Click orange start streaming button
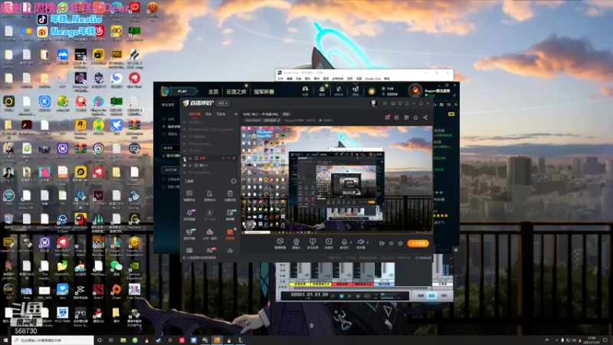Viewport: 613px width, 345px height. [x=418, y=243]
